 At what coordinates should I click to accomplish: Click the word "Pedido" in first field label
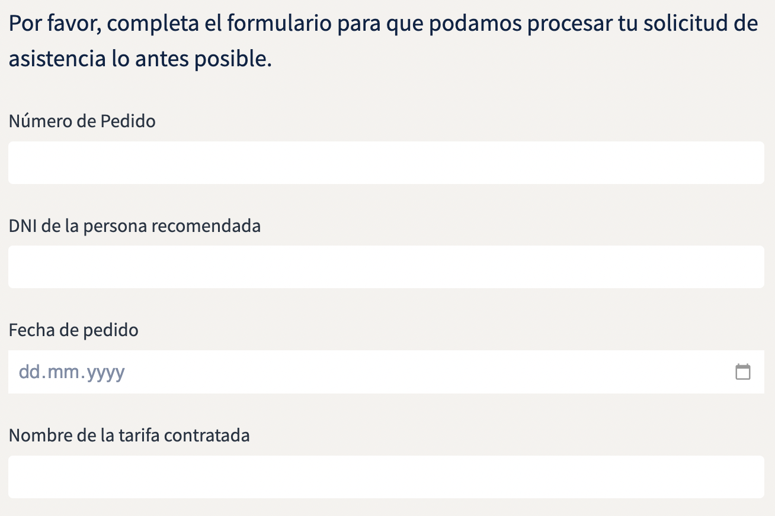(127, 121)
